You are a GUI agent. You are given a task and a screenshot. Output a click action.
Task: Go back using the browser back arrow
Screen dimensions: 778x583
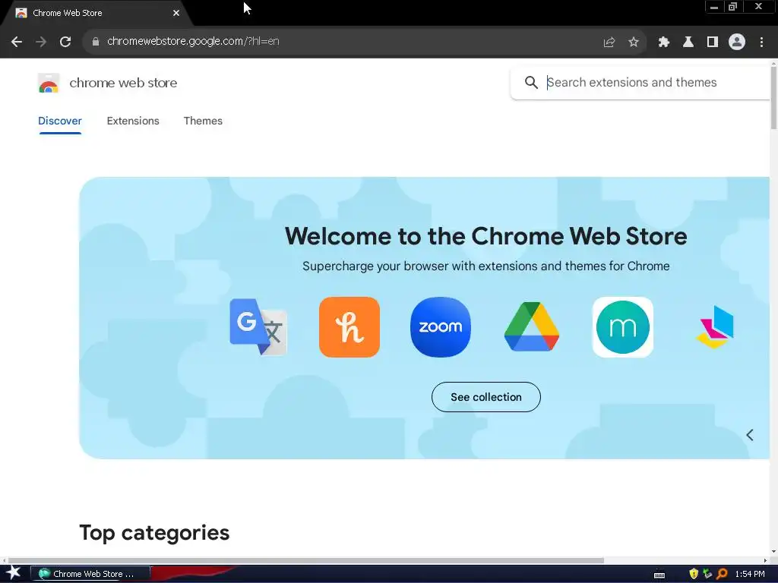click(x=17, y=42)
